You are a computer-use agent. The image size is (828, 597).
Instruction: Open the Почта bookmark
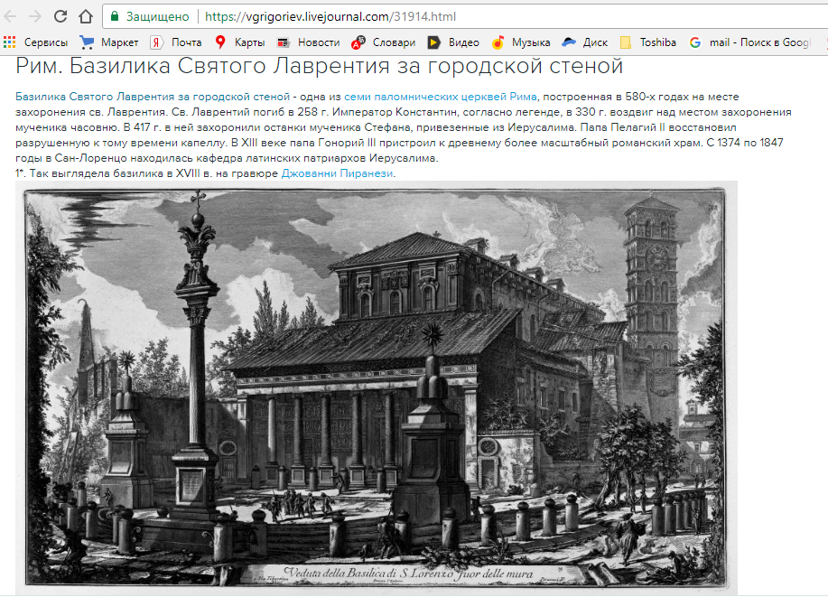point(176,42)
